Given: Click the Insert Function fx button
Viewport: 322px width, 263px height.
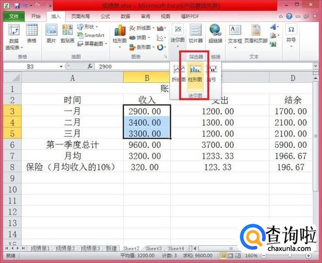Looking at the screenshot, I should (90, 66).
